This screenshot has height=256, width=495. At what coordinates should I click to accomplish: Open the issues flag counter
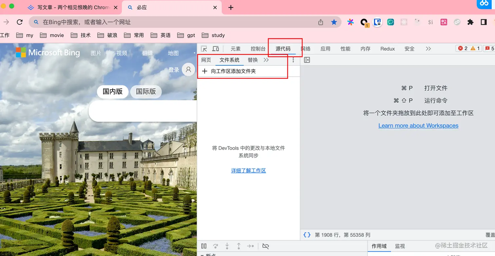click(490, 48)
